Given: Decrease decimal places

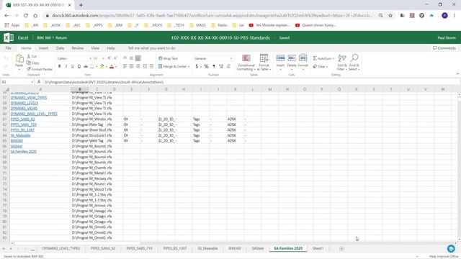Looking at the screenshot, I should 228,66.
